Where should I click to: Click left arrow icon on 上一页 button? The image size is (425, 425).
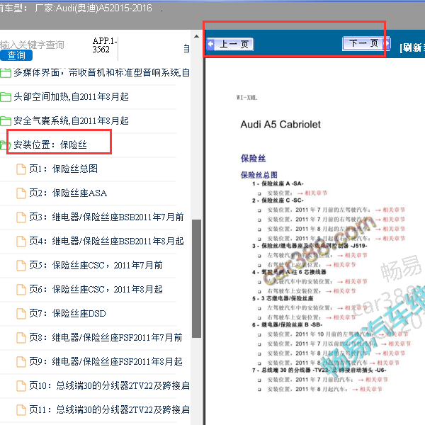click(210, 44)
